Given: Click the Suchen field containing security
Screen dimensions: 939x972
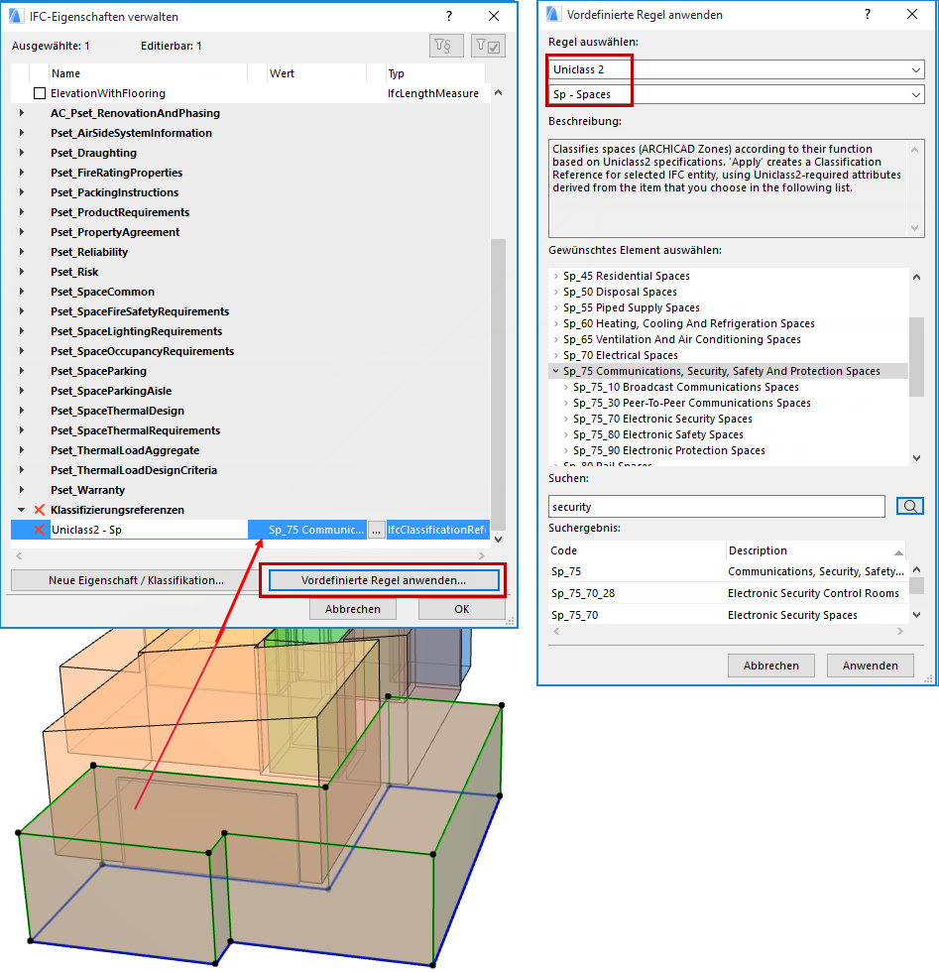Looking at the screenshot, I should (x=717, y=507).
